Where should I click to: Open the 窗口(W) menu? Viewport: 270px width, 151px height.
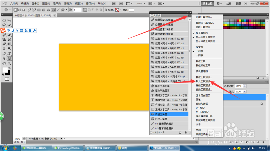(x=90, y=3)
